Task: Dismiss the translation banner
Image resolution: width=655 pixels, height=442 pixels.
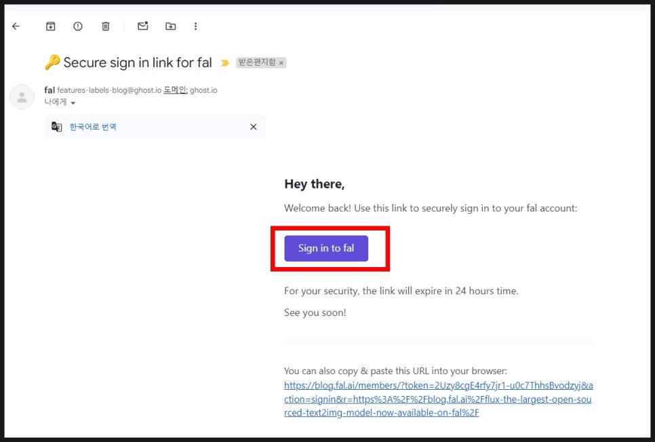Action: 253,127
